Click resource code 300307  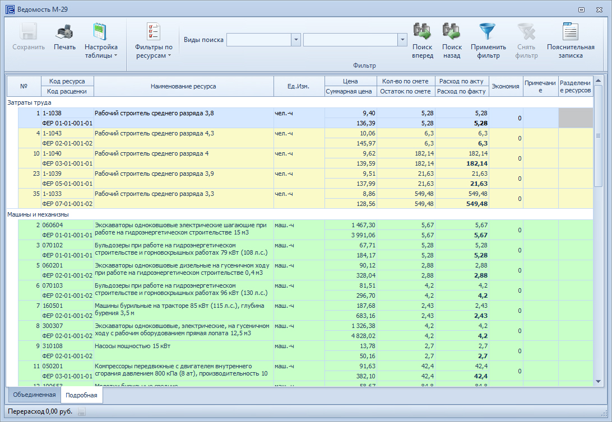(53, 326)
